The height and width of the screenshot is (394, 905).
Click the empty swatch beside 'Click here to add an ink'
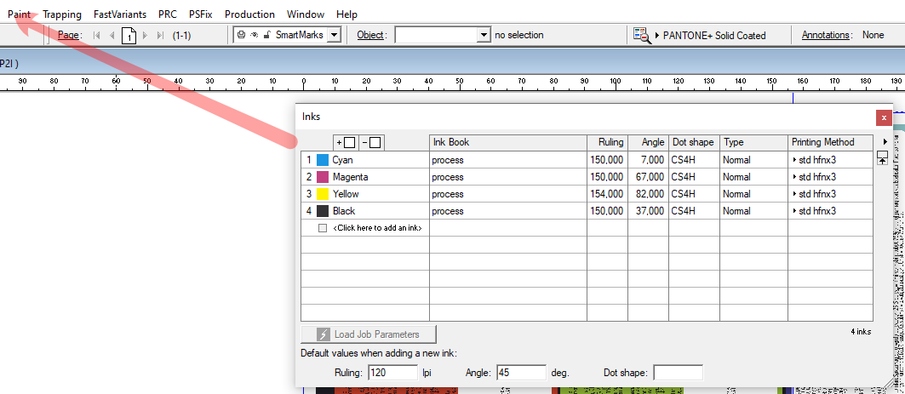click(x=323, y=228)
